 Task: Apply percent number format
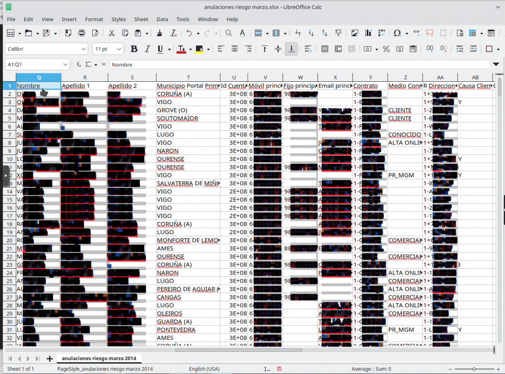point(386,49)
